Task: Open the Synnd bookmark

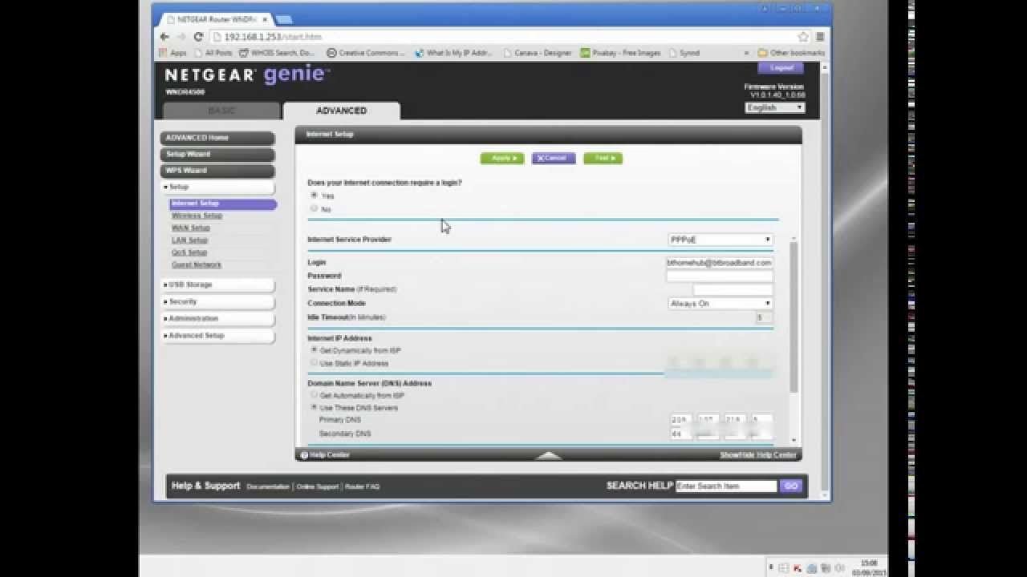Action: tap(684, 53)
